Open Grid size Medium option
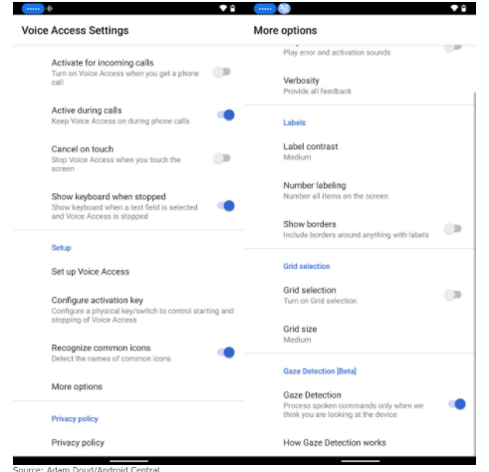 pos(361,334)
